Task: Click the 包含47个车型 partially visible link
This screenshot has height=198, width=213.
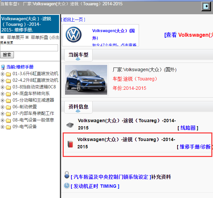Action: [114, 45]
